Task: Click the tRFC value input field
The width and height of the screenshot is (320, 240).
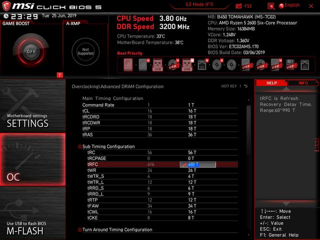Action: 198,164
